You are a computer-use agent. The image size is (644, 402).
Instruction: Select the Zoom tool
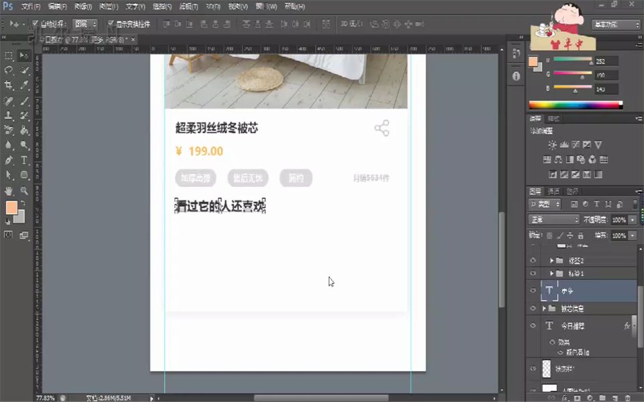coord(24,191)
